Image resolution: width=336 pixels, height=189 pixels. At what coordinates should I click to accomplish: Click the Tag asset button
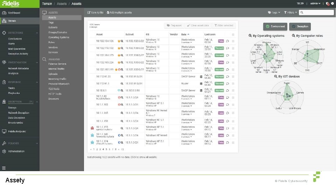click(x=174, y=26)
